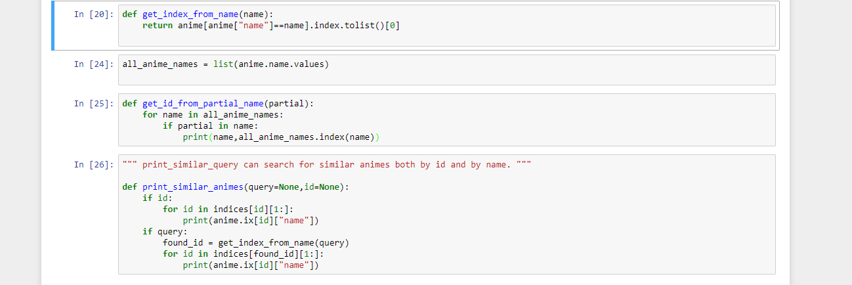The height and width of the screenshot is (285, 852).
Task: Click the print(name,all_anime_names.index(name)) line
Action: 281,137
